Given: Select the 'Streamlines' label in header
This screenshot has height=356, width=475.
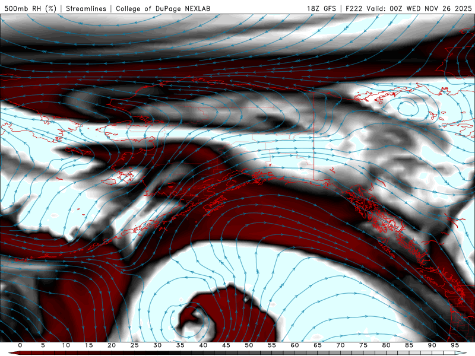Looking at the screenshot, I should 86,8.
